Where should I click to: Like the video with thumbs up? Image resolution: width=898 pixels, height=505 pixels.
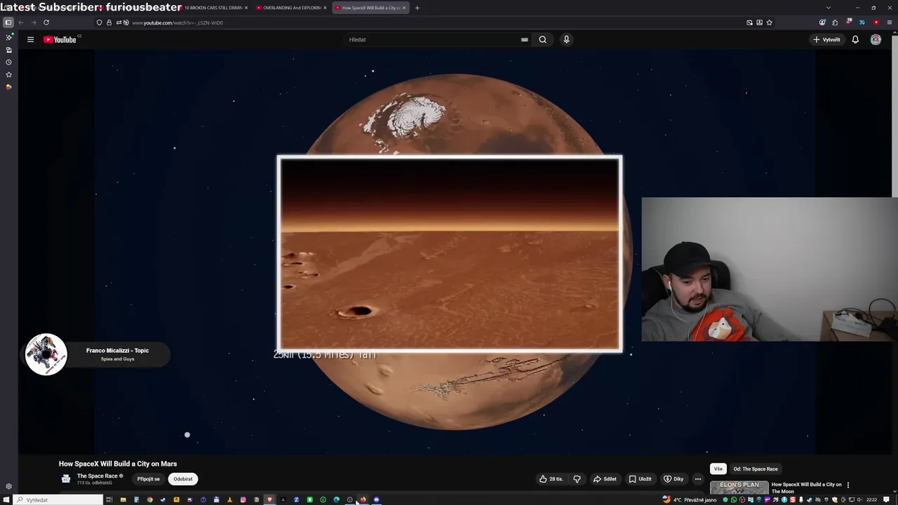[x=551, y=479]
